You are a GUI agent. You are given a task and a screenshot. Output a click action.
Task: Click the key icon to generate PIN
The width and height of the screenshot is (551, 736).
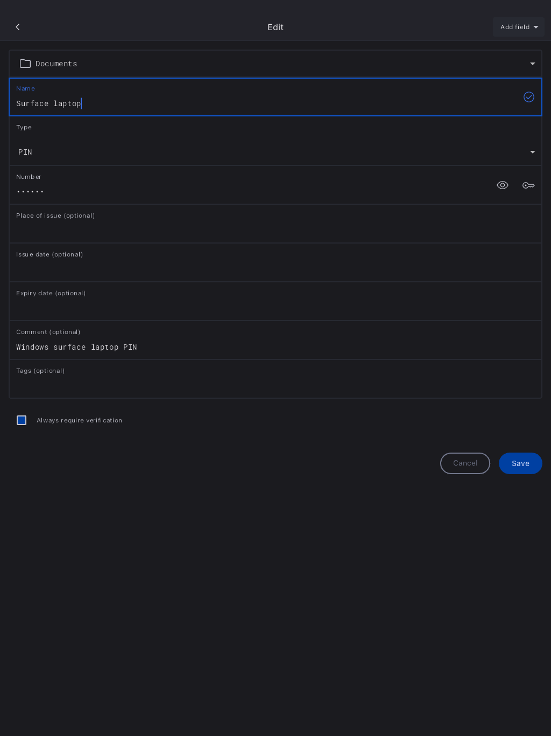528,185
